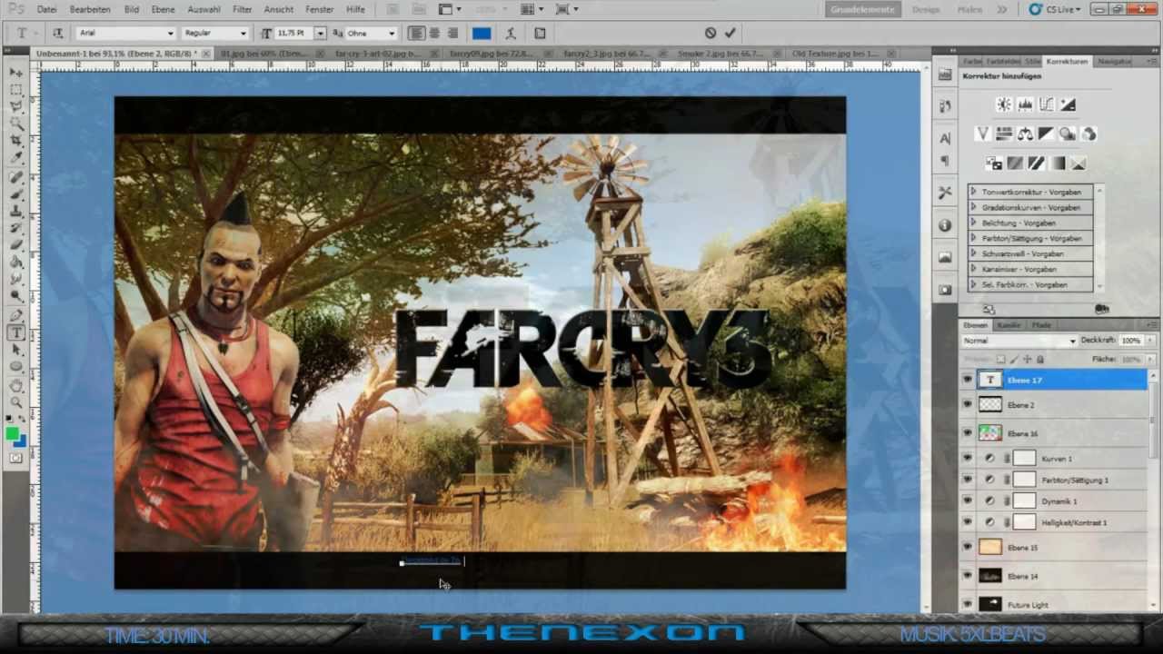The width and height of the screenshot is (1163, 654).
Task: Hide the Dynamik 1 layer
Action: 968,501
